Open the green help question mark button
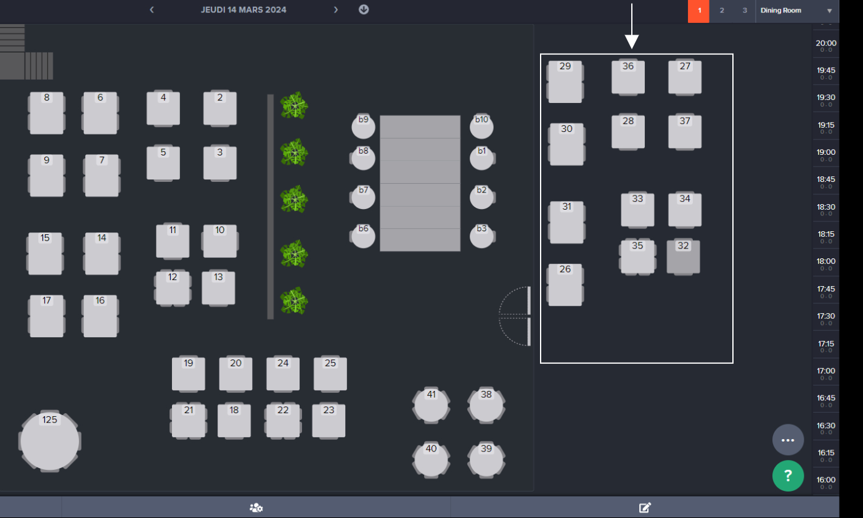Screen dimensions: 863x518 coord(788,476)
